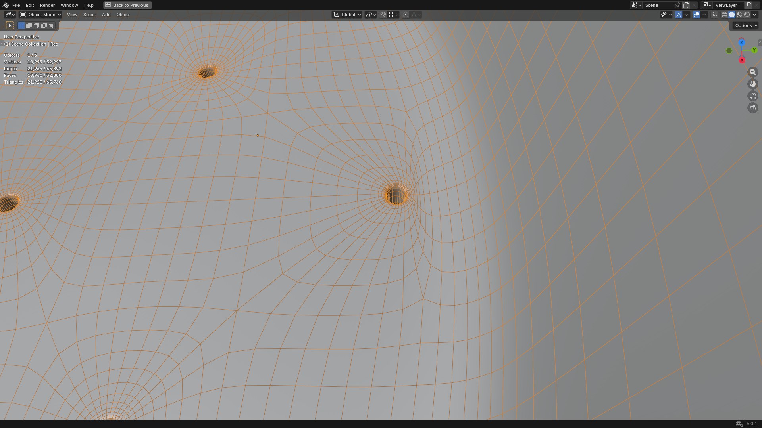The width and height of the screenshot is (762, 428).
Task: Open the Object Mode dropdown
Action: pos(40,15)
